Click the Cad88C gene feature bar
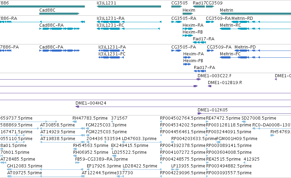Screen dimensions: 291x178 coord(59,14)
